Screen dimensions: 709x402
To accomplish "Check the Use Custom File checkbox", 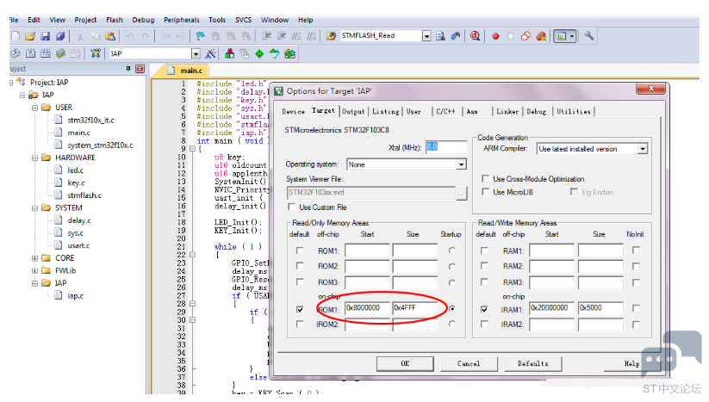I will click(292, 207).
